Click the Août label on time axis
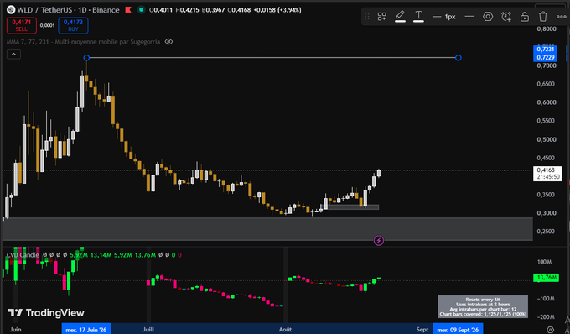 (x=285, y=330)
